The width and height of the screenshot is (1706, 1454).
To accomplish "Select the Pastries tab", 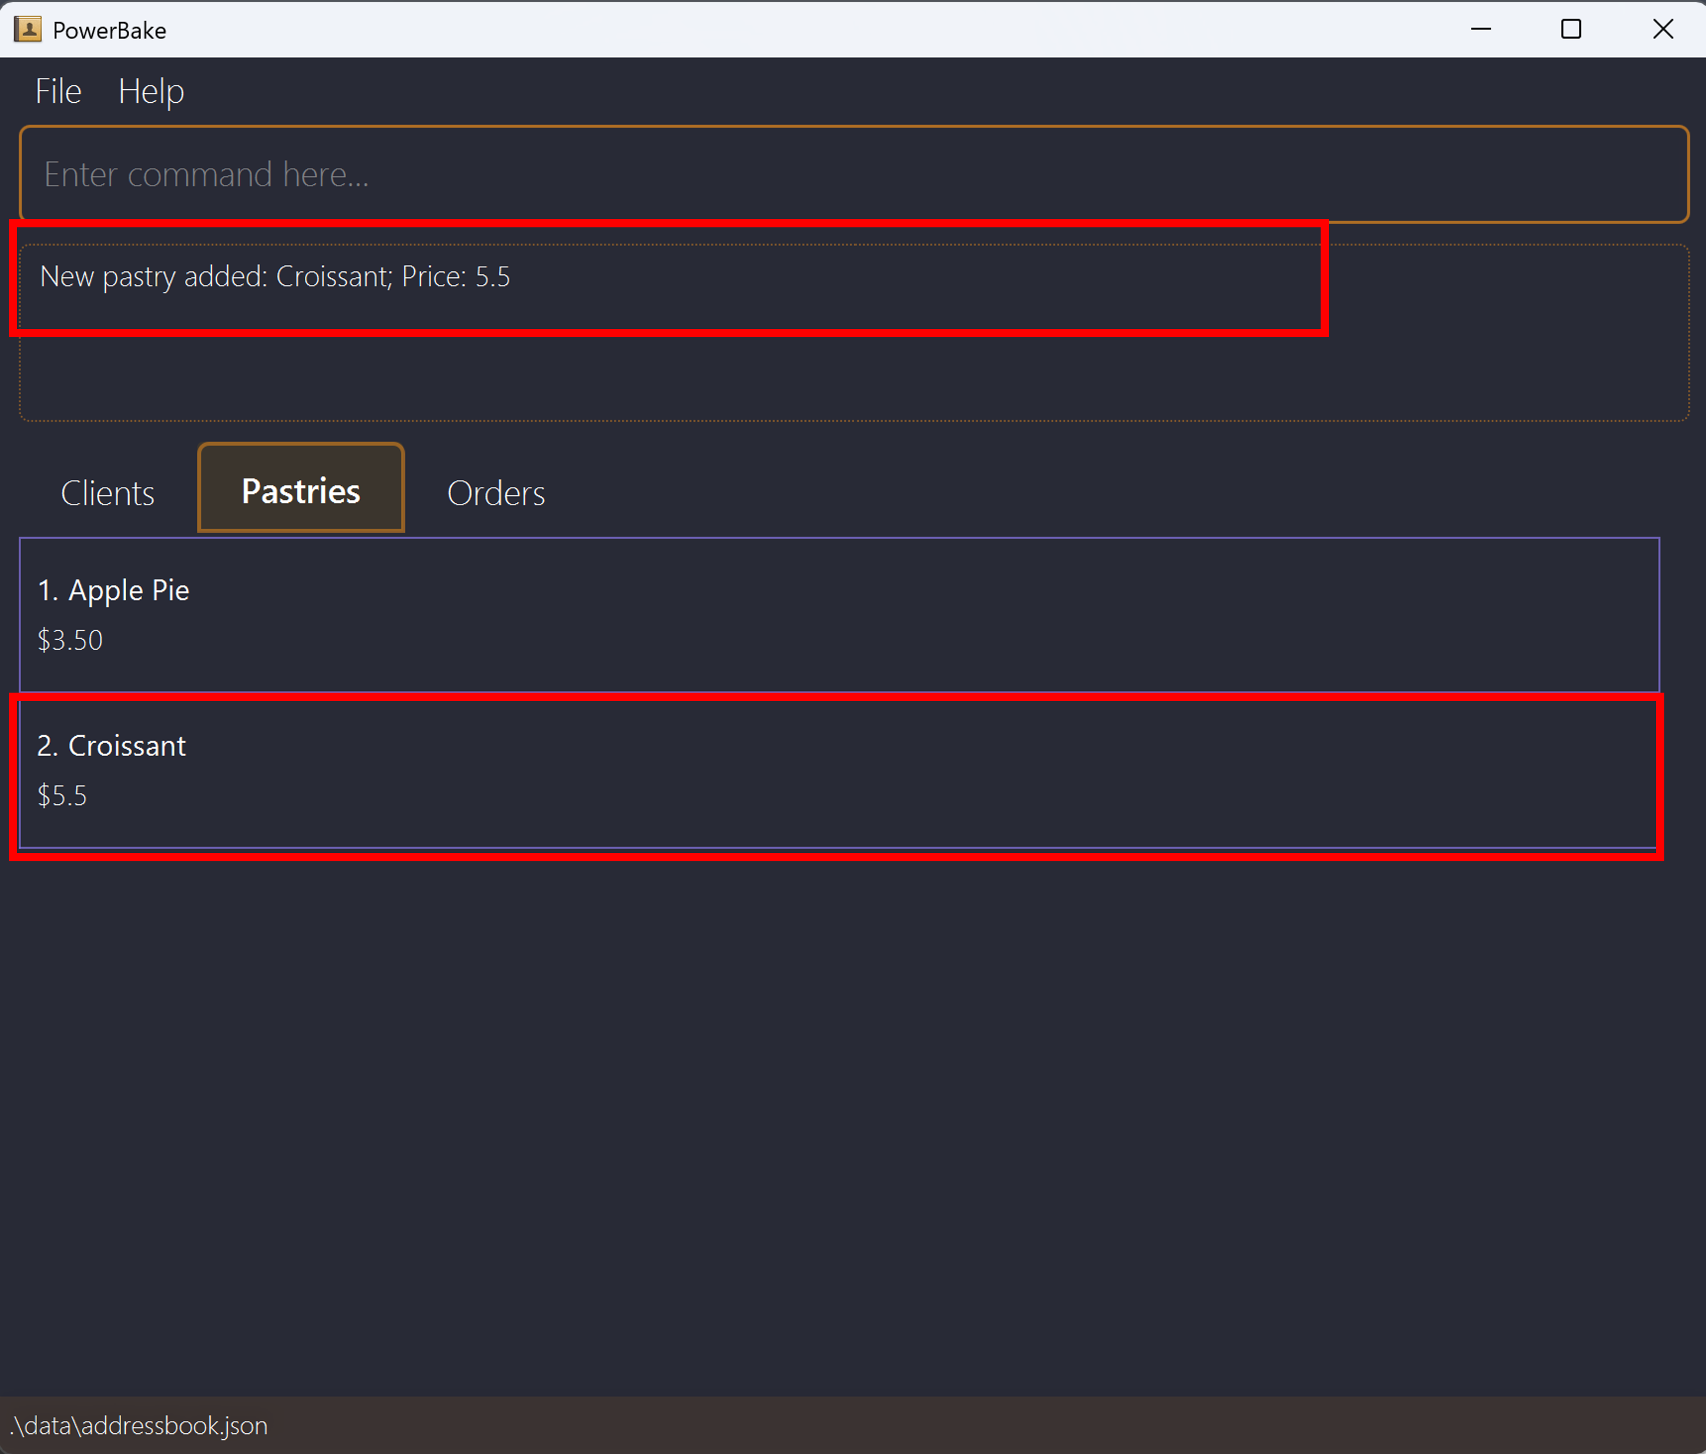I will [x=301, y=491].
